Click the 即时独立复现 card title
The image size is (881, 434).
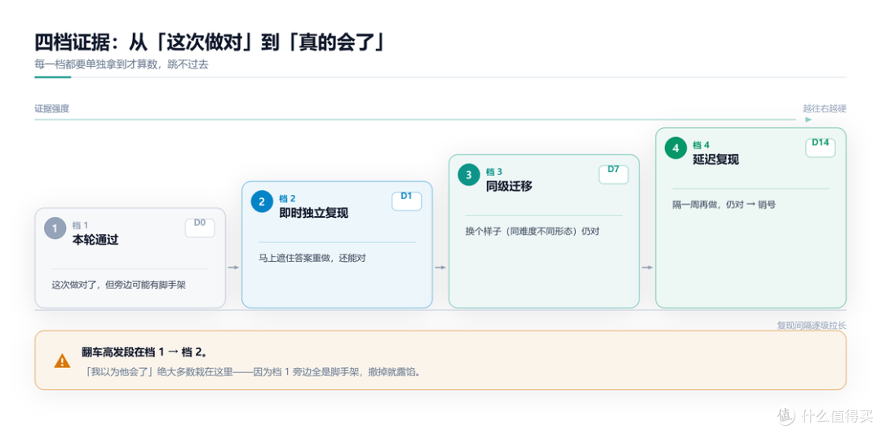click(313, 213)
